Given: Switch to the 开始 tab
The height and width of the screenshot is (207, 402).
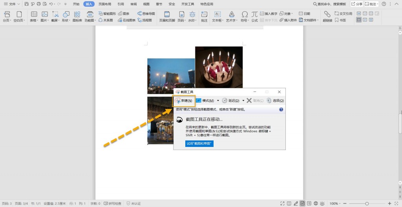Looking at the screenshot, I should 76,4.
